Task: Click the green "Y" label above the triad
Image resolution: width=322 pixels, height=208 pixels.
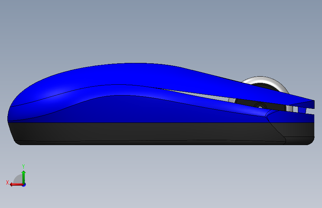Action: point(23,167)
